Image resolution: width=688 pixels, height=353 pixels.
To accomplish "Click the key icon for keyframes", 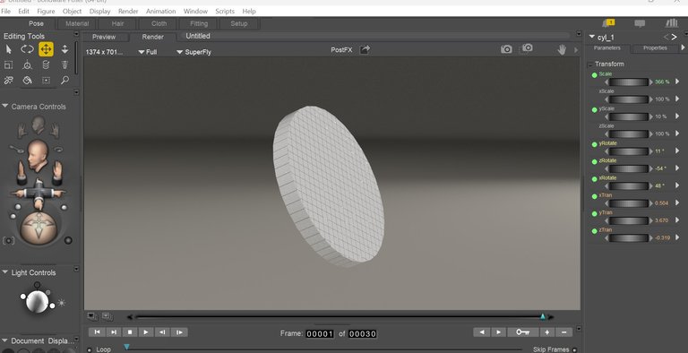I will coord(522,332).
